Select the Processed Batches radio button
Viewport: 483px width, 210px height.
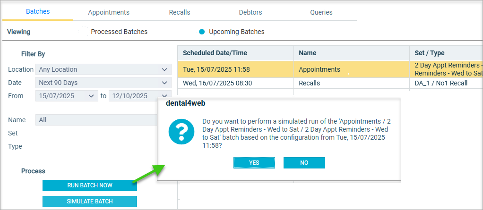coord(84,32)
